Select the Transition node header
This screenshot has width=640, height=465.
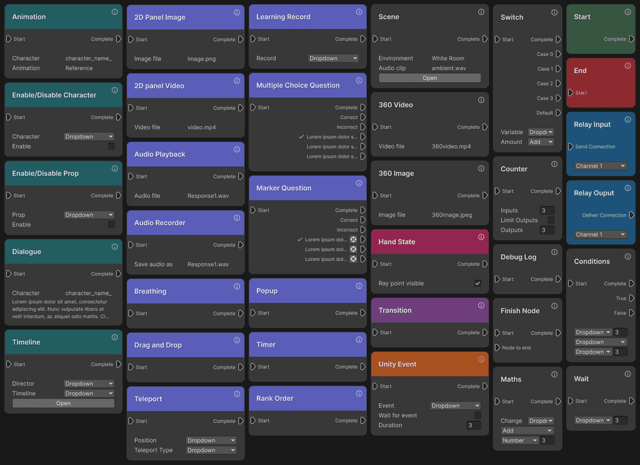tap(430, 310)
